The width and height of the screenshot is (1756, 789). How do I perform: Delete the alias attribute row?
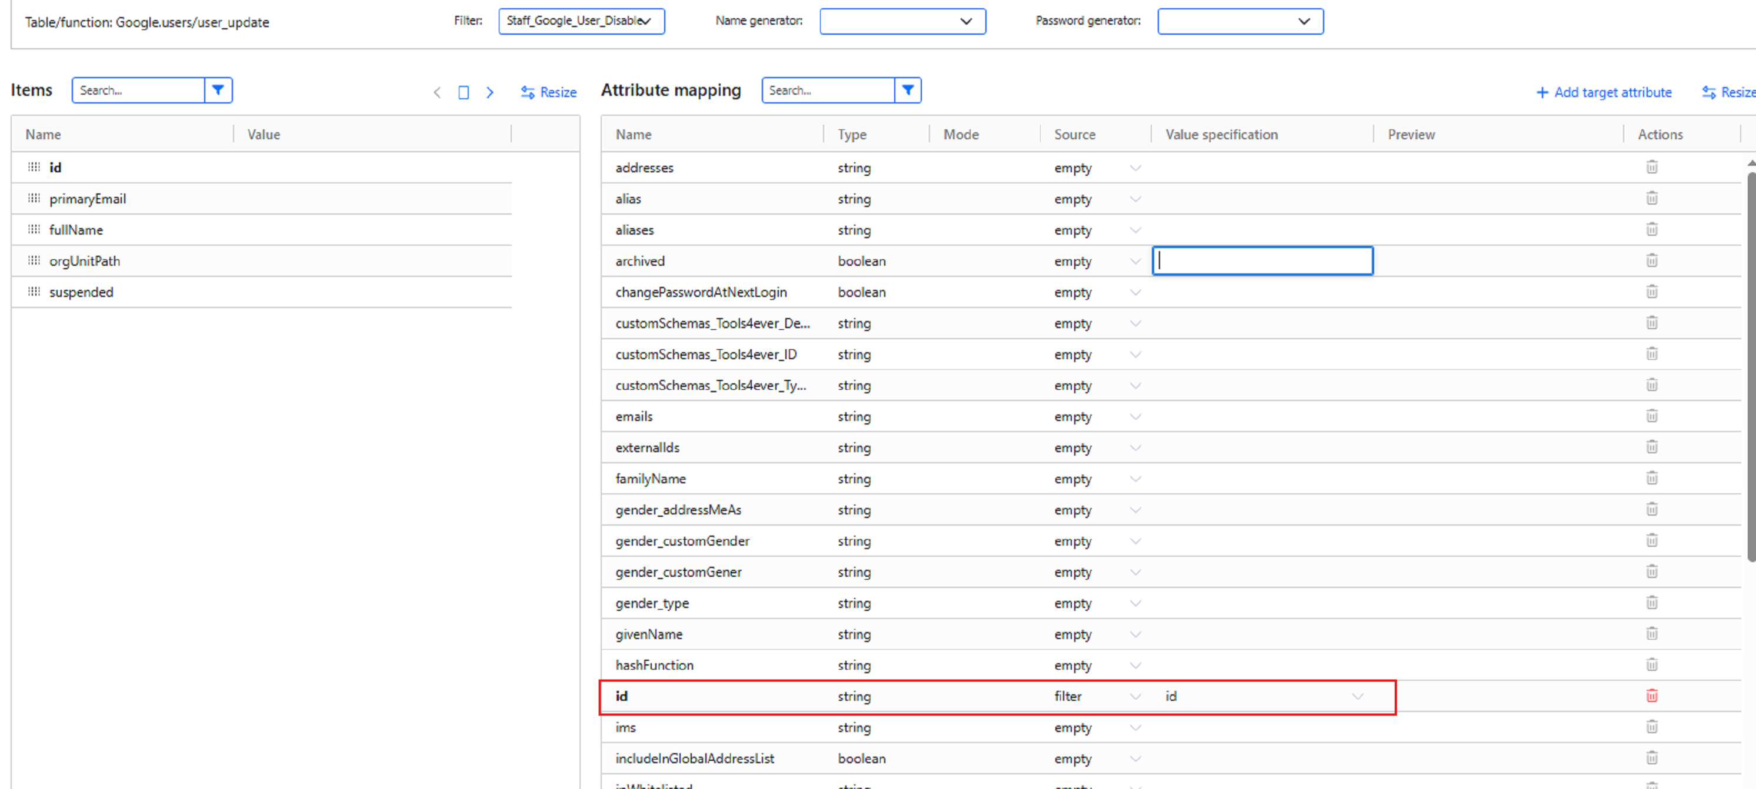coord(1652,198)
